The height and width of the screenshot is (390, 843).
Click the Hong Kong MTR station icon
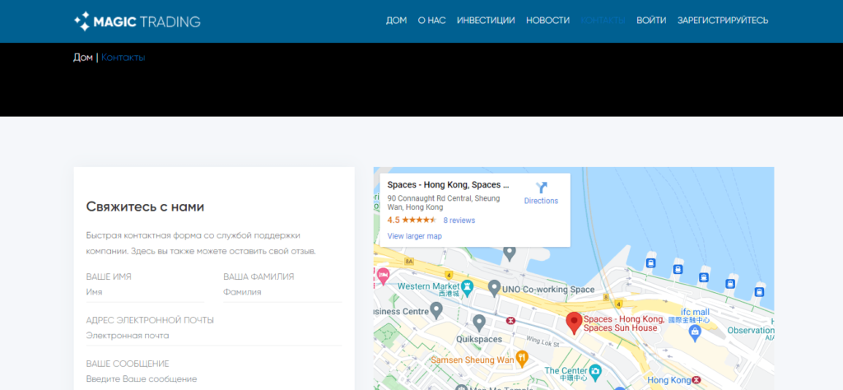click(696, 380)
